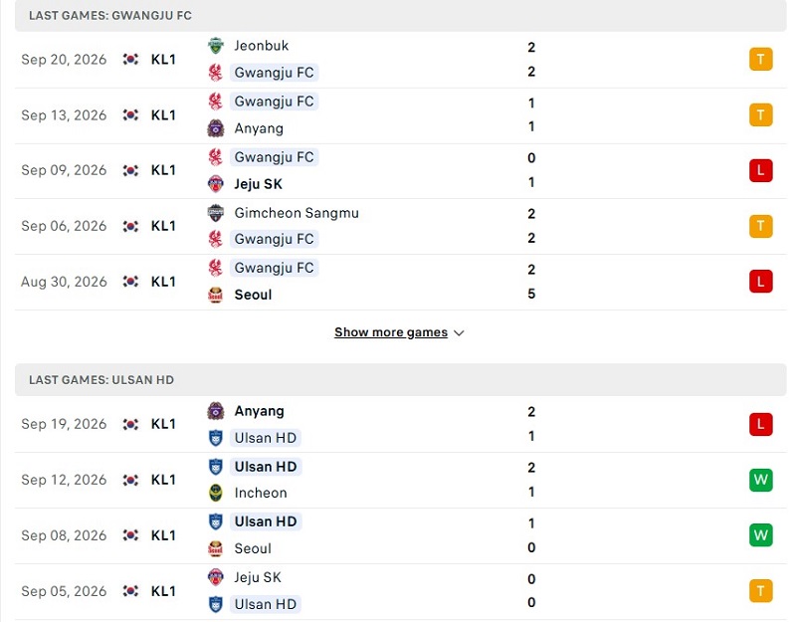Open the Seoul team name on Sep 08 match

(253, 548)
